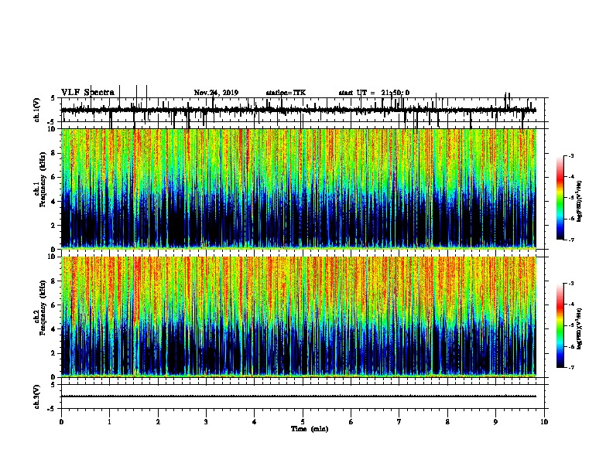Click the "6" kHz tick of ch.1 frequency axis

(x=54, y=177)
